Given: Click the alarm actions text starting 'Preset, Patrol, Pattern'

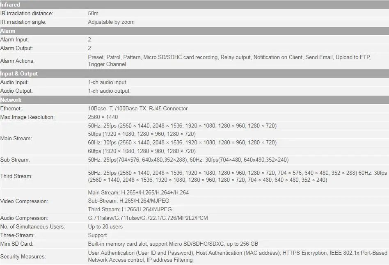Looking at the screenshot, I should tap(229, 61).
